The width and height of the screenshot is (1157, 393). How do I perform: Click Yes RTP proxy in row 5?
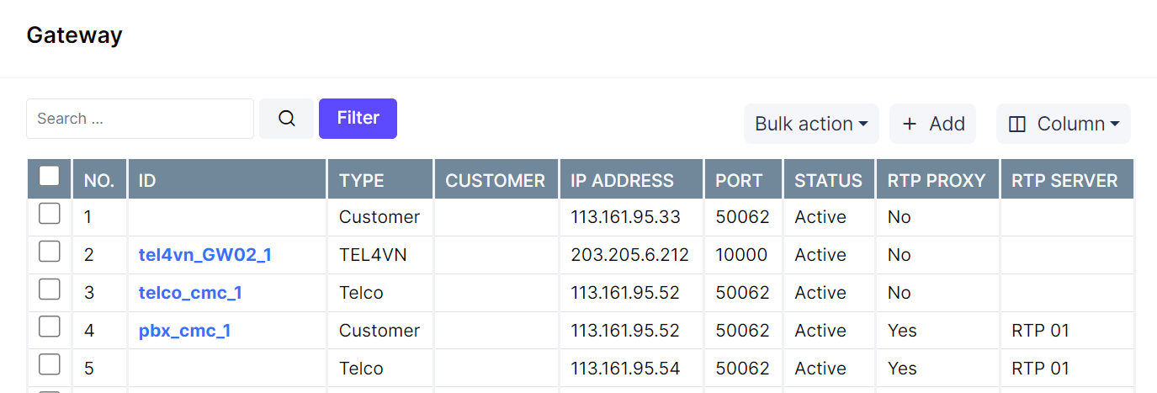(x=902, y=369)
